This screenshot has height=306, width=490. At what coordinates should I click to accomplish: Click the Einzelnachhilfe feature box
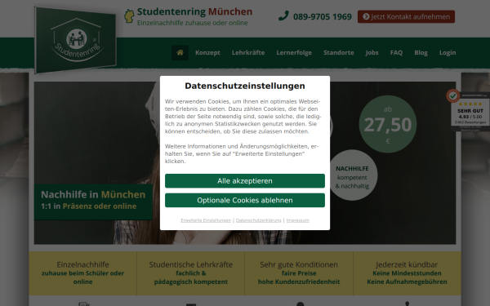[82, 273]
